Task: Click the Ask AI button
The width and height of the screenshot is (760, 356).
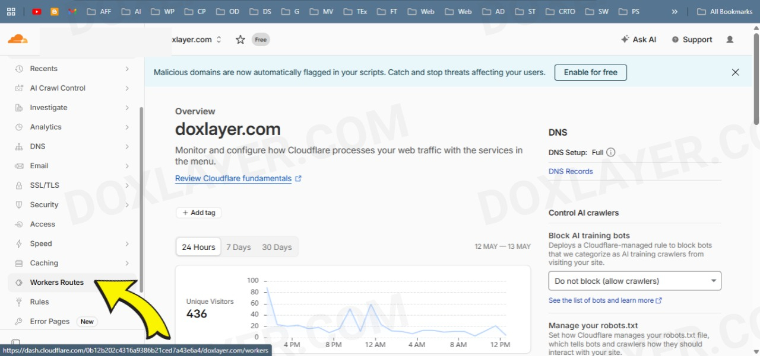Action: [639, 40]
